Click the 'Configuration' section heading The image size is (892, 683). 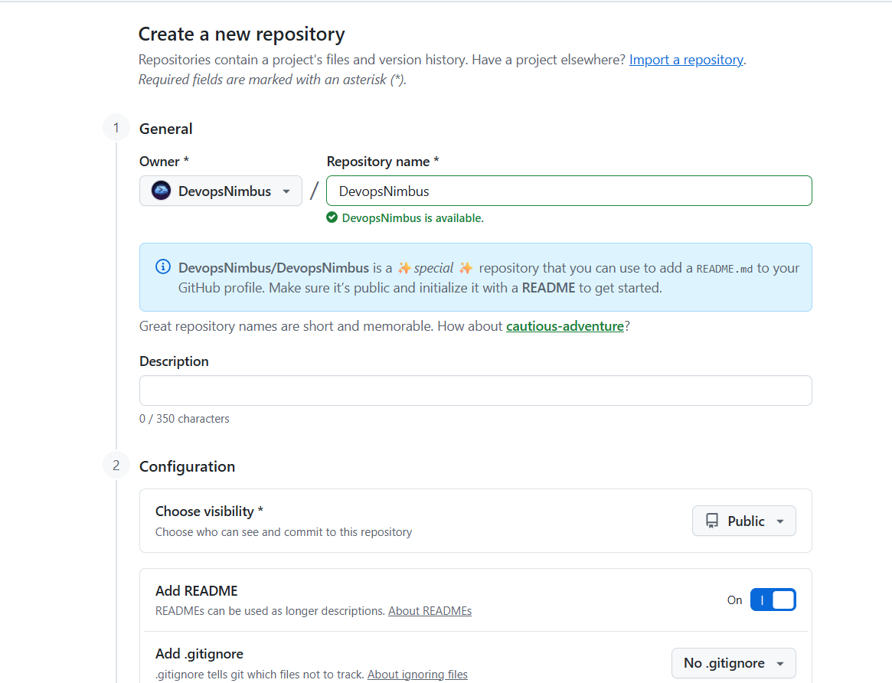coord(187,466)
